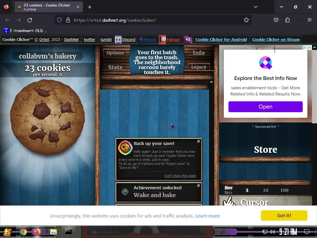Viewport: 317px width, 238px height.
Task: Select Buy mode in the store
Action: coord(228,187)
